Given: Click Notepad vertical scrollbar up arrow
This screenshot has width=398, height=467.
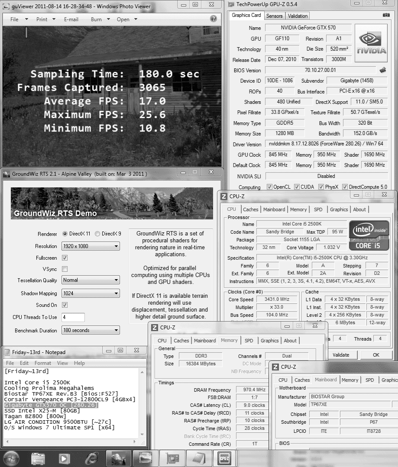Looking at the screenshot, I should tap(142, 372).
